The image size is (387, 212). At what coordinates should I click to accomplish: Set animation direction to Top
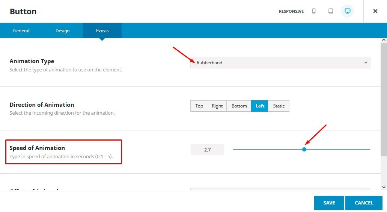coord(199,106)
